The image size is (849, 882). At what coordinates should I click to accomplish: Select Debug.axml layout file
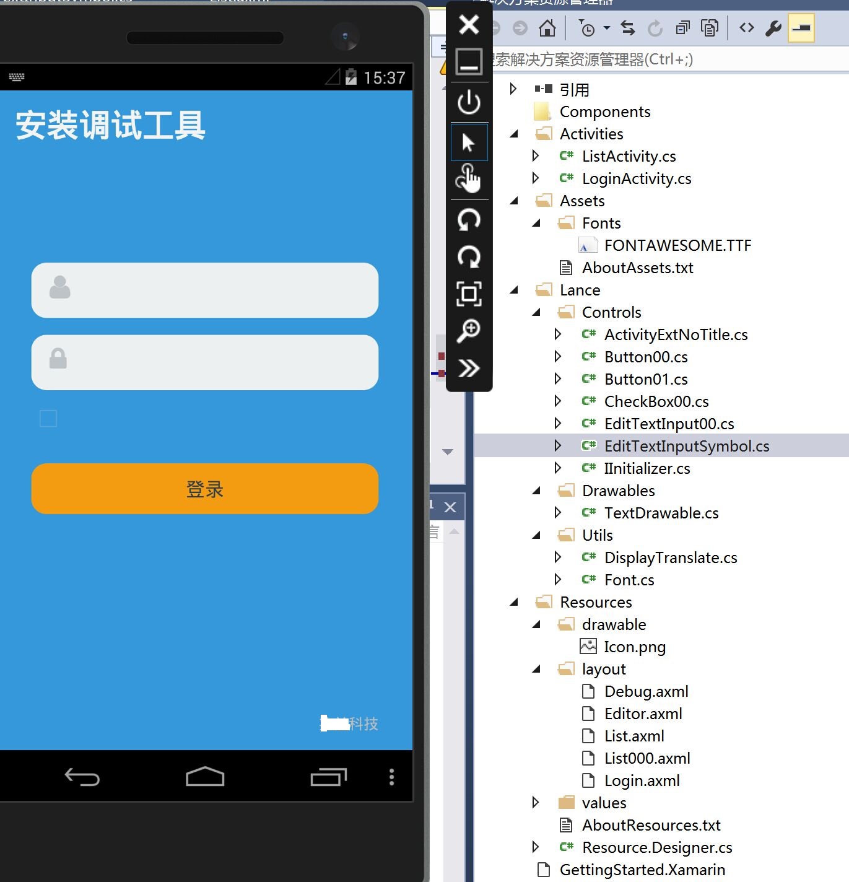click(x=647, y=691)
